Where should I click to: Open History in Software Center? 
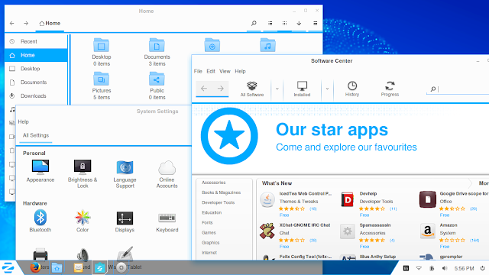click(352, 89)
